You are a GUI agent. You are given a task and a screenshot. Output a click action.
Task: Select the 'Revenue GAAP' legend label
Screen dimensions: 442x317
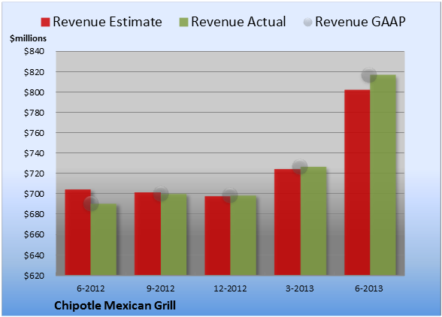coord(360,22)
